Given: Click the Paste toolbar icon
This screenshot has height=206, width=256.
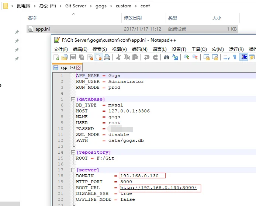Looking at the screenshot, I should (x=135, y=57).
